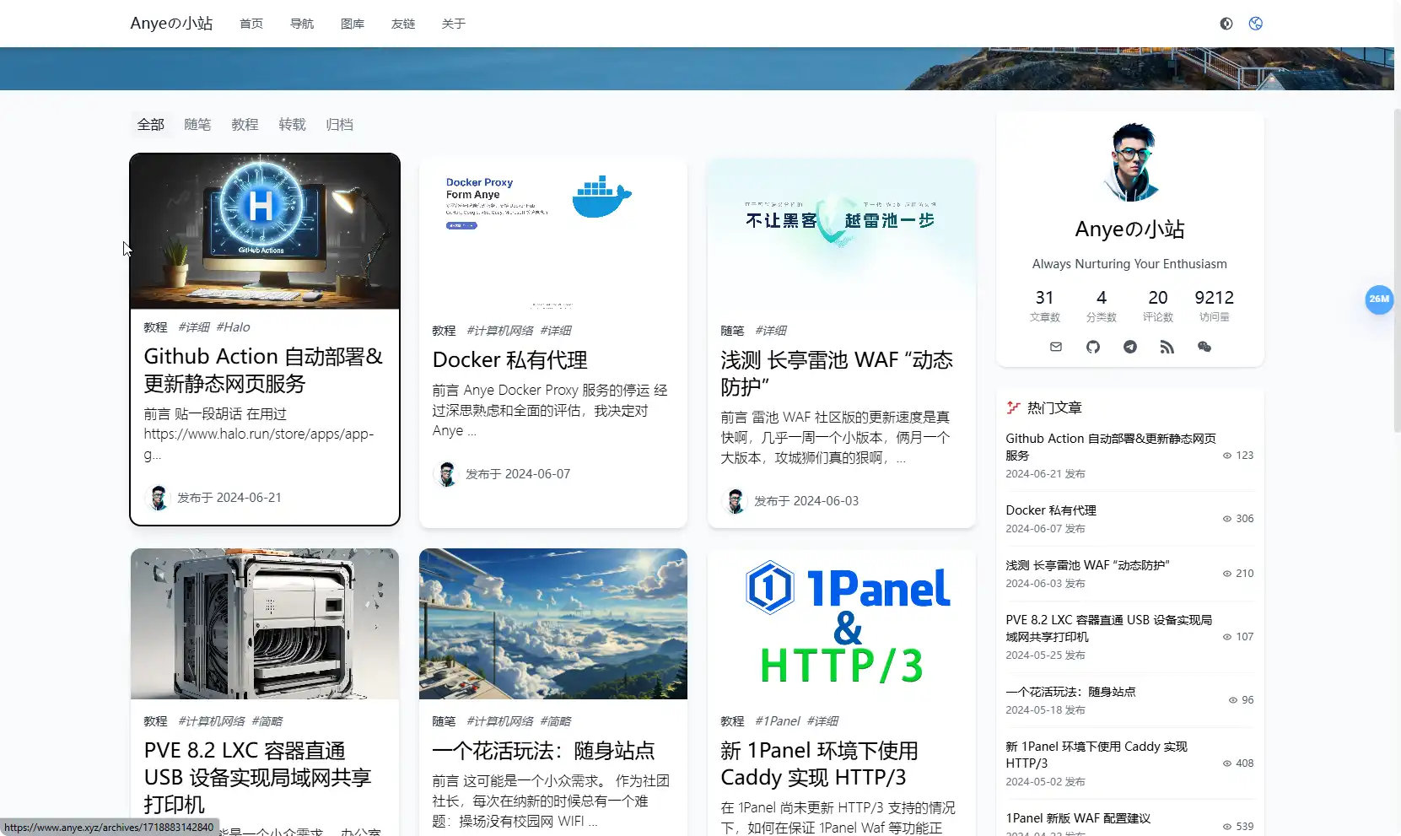
Task: Open the Docker Proxy article cover image
Action: (x=553, y=235)
